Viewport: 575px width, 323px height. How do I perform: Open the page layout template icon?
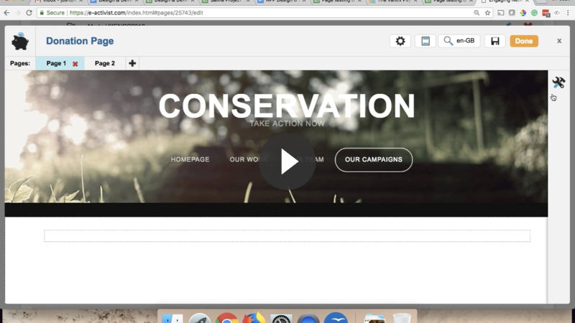pos(425,41)
